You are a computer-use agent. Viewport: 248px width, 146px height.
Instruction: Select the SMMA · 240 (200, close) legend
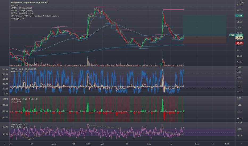22,13
